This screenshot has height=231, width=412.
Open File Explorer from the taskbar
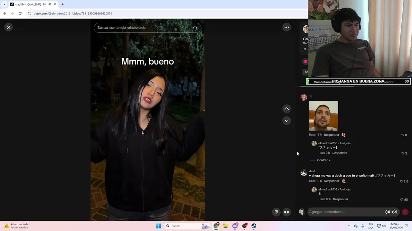pyautogui.click(x=225, y=226)
